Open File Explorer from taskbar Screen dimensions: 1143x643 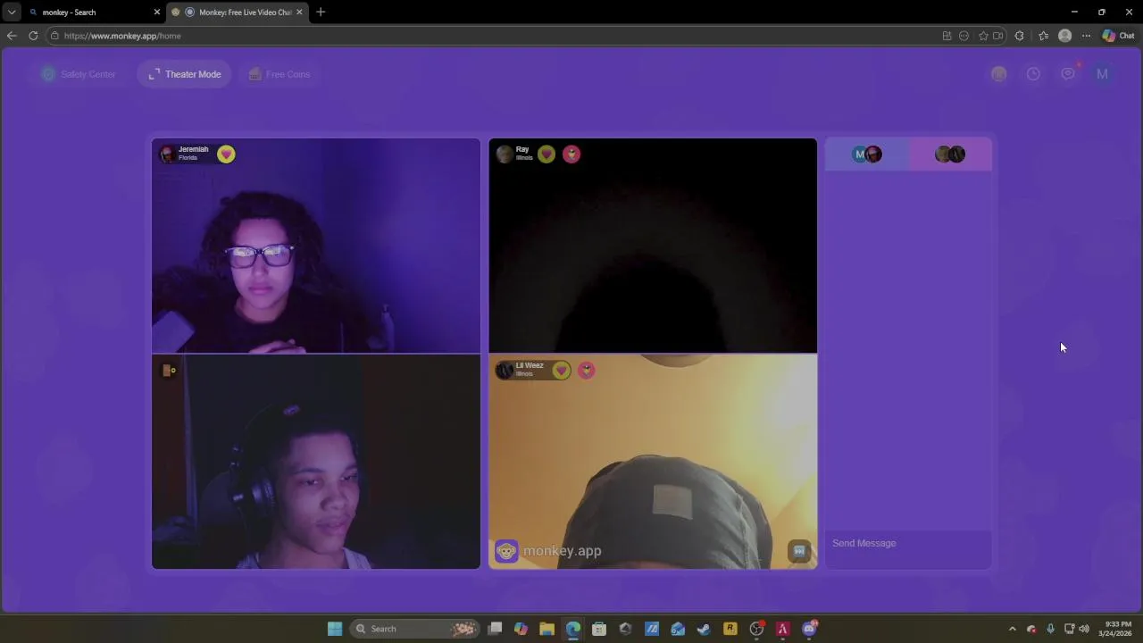tap(546, 629)
